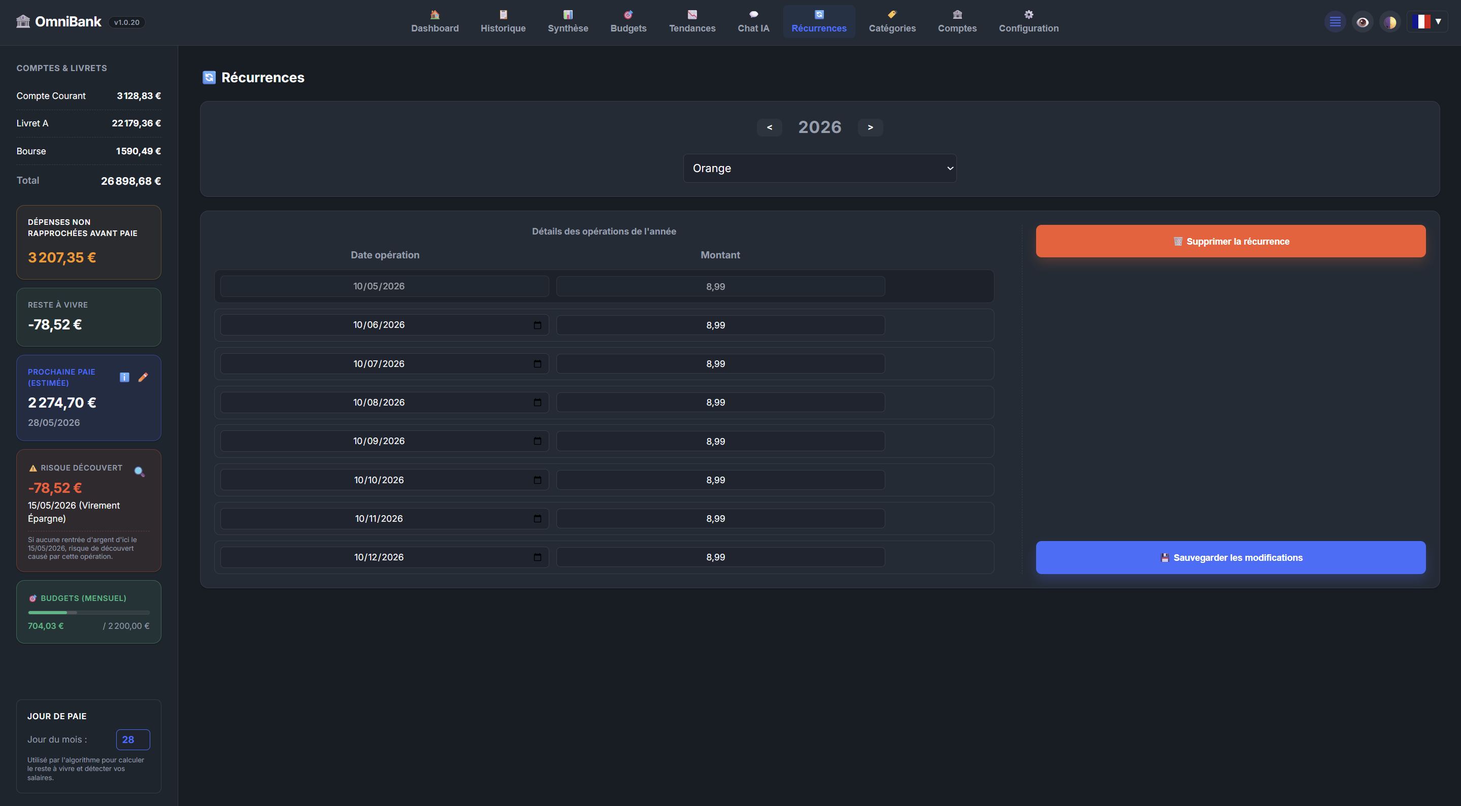The image size is (1461, 806).
Task: Open calendar picker for 10/09/2026
Action: click(x=537, y=441)
